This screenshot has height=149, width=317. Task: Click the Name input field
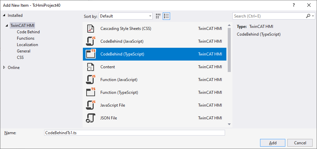coord(134,133)
